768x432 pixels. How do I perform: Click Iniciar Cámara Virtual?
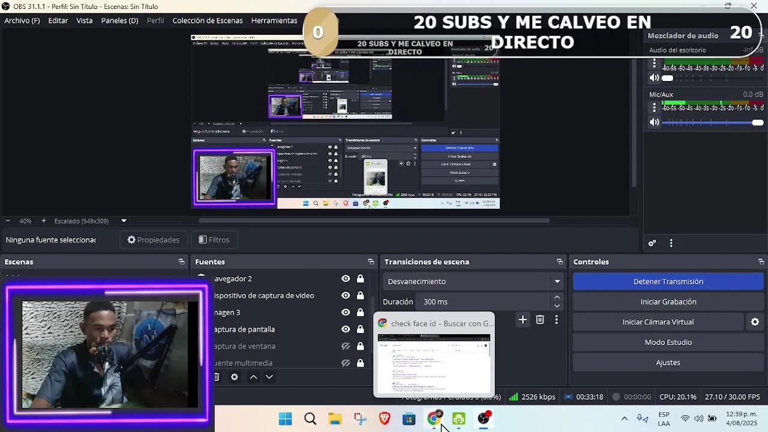pos(658,322)
